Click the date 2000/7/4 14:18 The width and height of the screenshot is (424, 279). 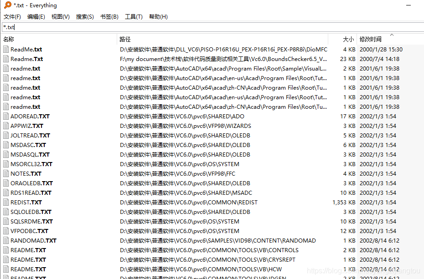point(379,59)
